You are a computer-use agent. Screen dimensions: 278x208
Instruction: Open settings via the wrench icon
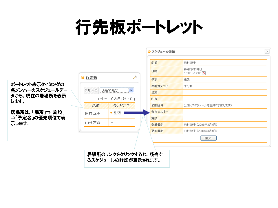pyautogui.click(x=135, y=77)
